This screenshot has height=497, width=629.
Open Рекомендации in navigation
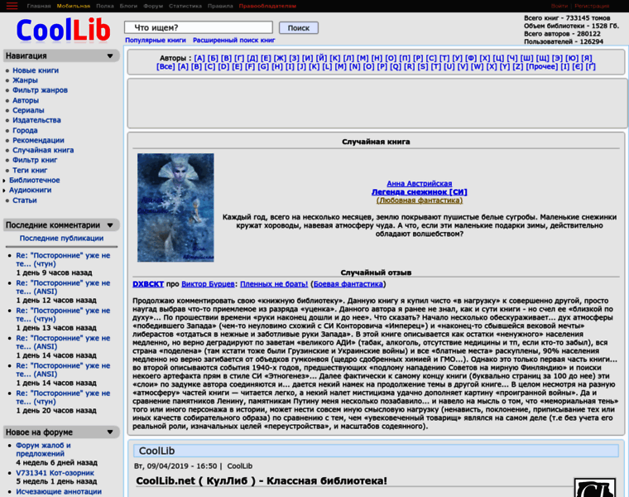point(38,140)
